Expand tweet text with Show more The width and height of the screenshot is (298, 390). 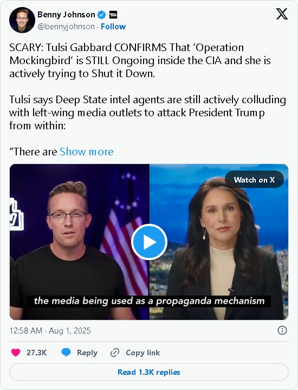coord(87,152)
